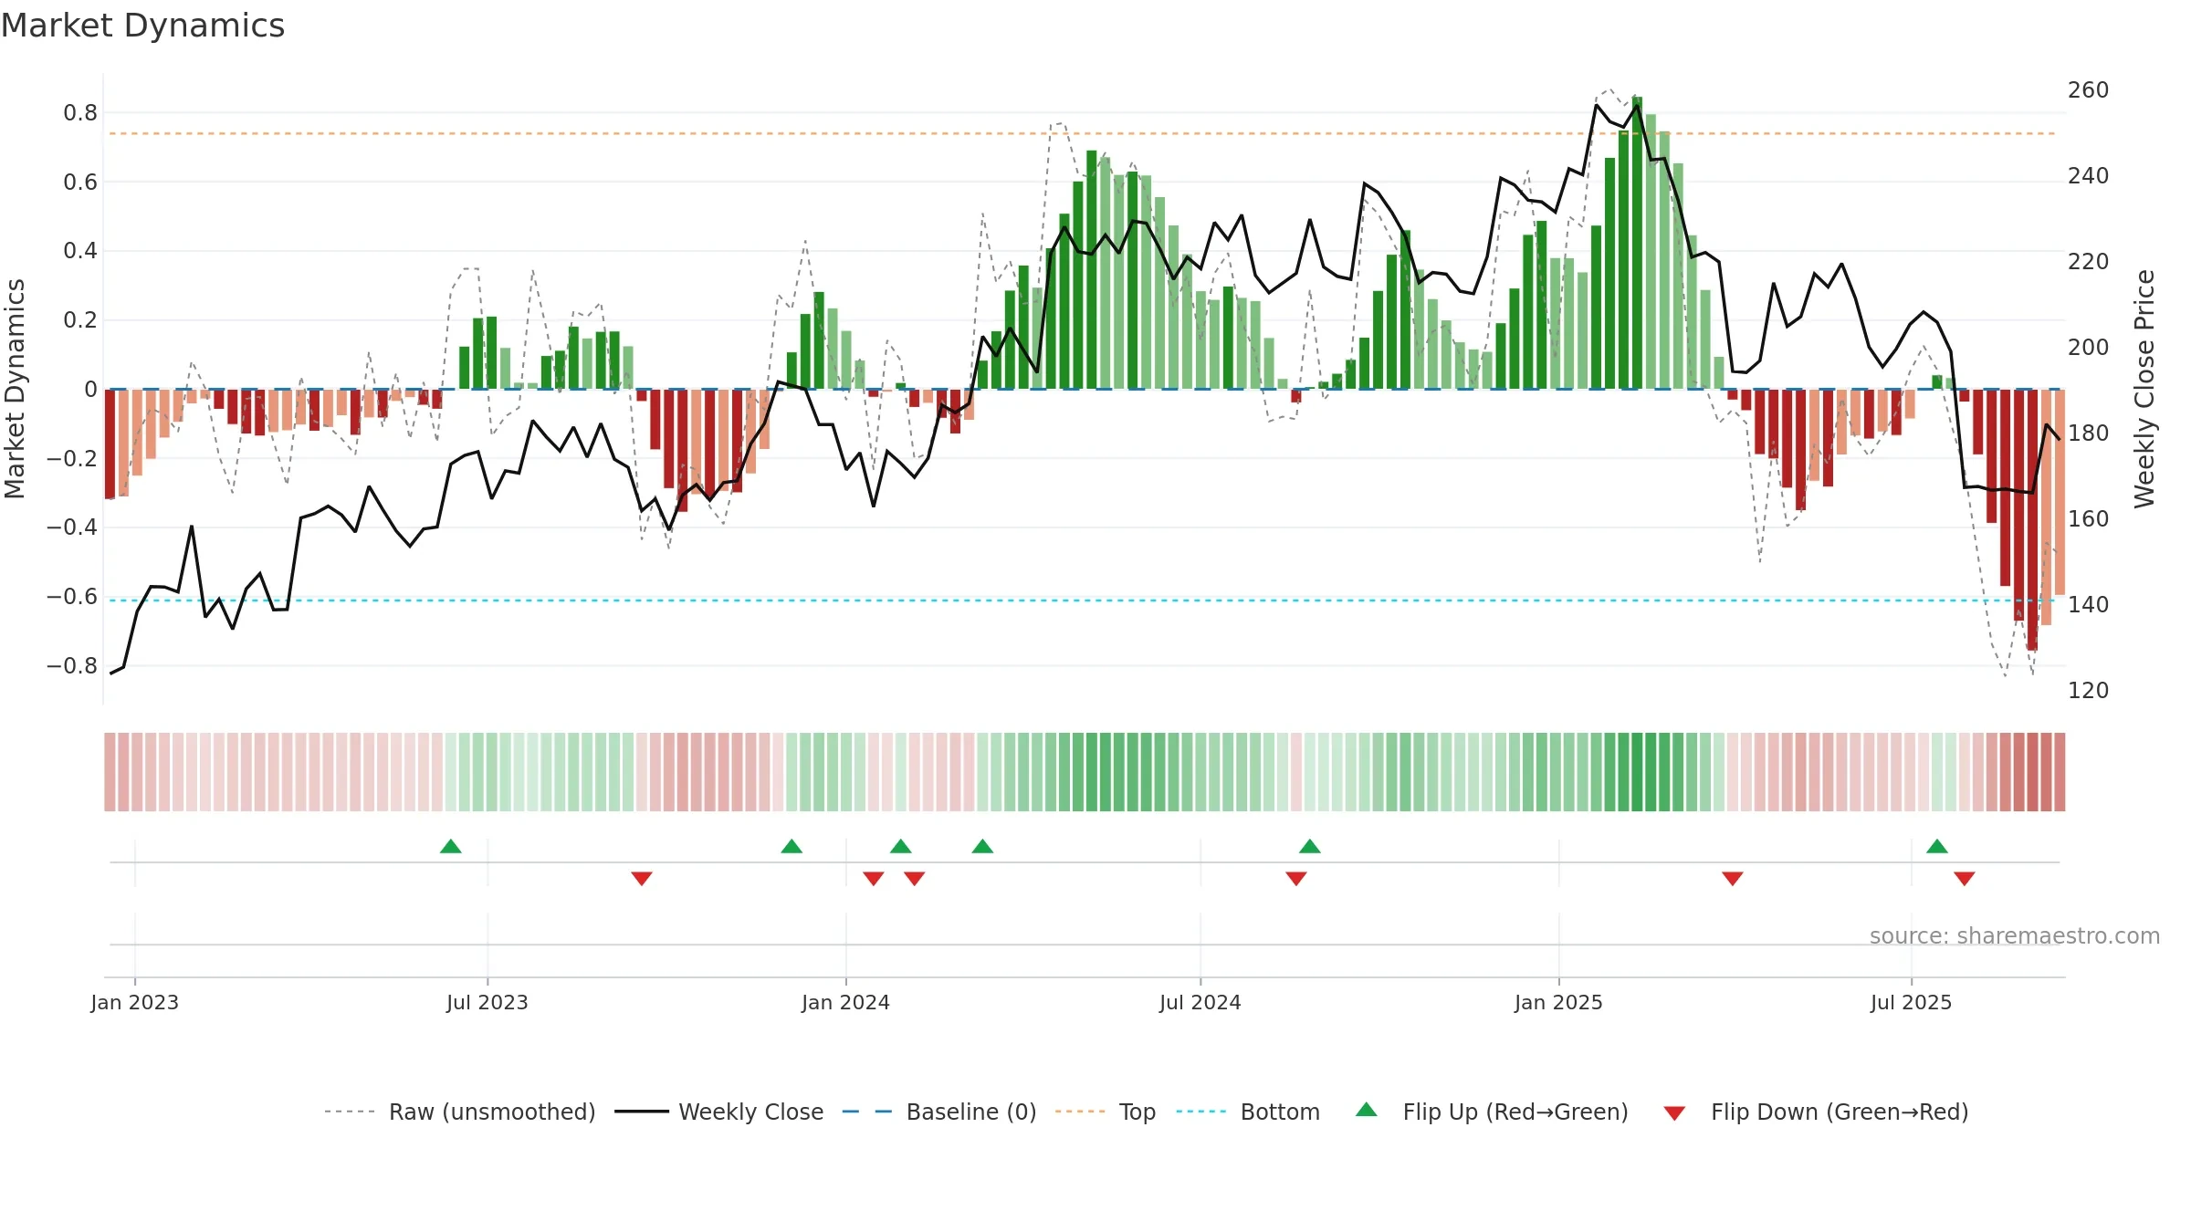Click the Jan 2024 axis label
Screen dimensions: 2191x1232
(x=846, y=1002)
